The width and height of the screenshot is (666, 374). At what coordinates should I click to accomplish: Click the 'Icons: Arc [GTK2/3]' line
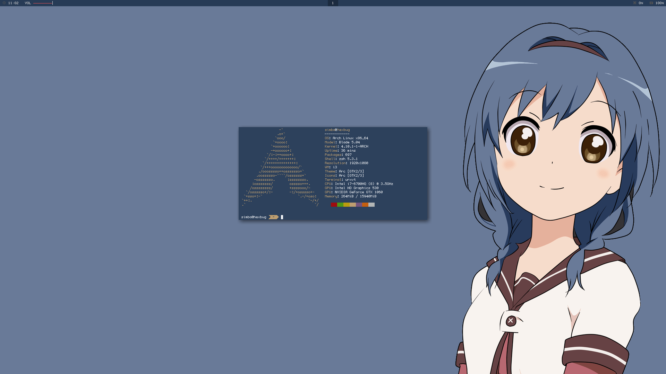coord(344,176)
